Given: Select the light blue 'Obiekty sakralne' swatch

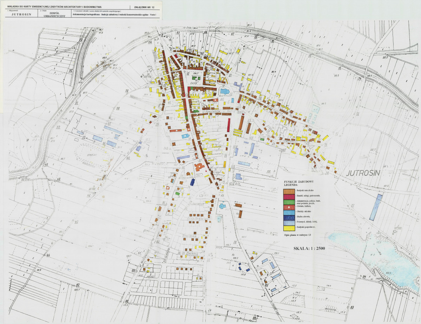Looking at the screenshot, I should tap(289, 213).
